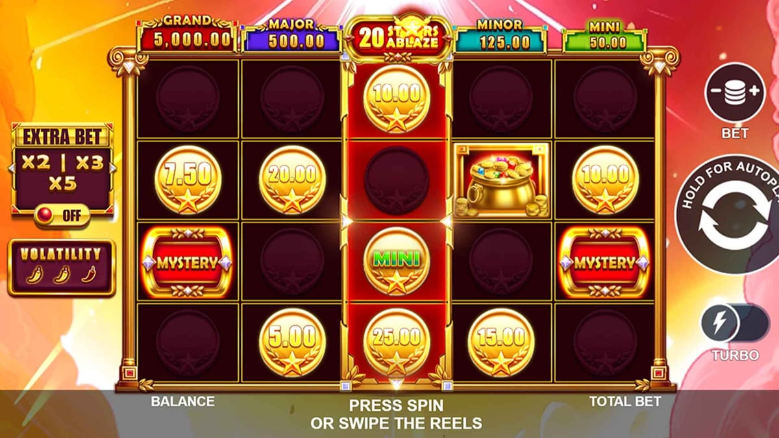Click the spin button with circular arrows
Image resolution: width=779 pixels, height=438 pixels.
[730, 214]
